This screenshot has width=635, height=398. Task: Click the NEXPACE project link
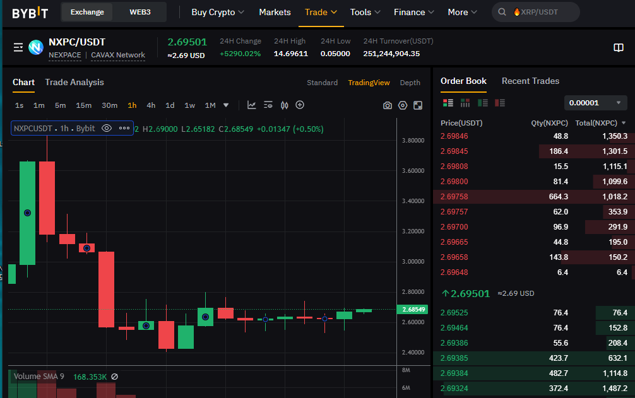click(65, 55)
